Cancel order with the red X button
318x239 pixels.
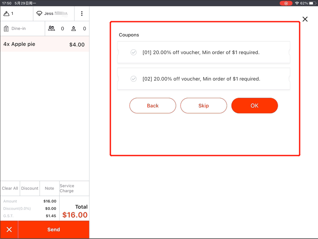tap(9, 230)
